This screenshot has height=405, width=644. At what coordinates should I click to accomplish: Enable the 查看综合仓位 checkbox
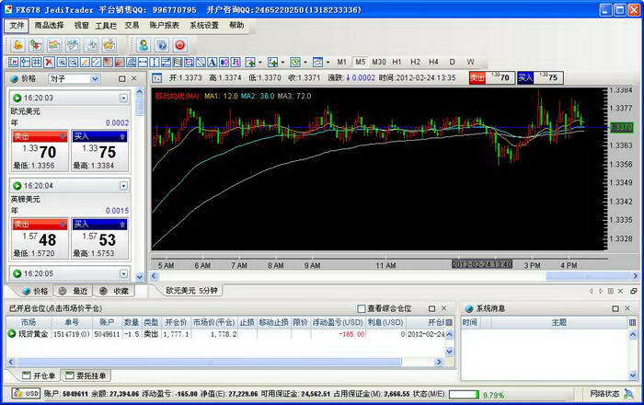[361, 308]
